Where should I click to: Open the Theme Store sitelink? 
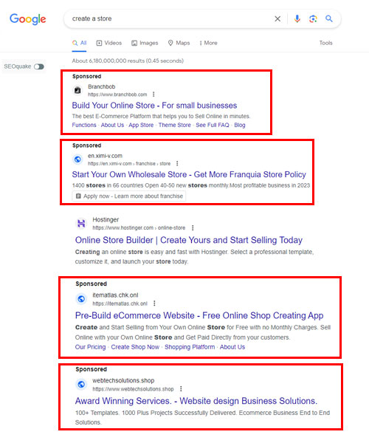pos(175,126)
